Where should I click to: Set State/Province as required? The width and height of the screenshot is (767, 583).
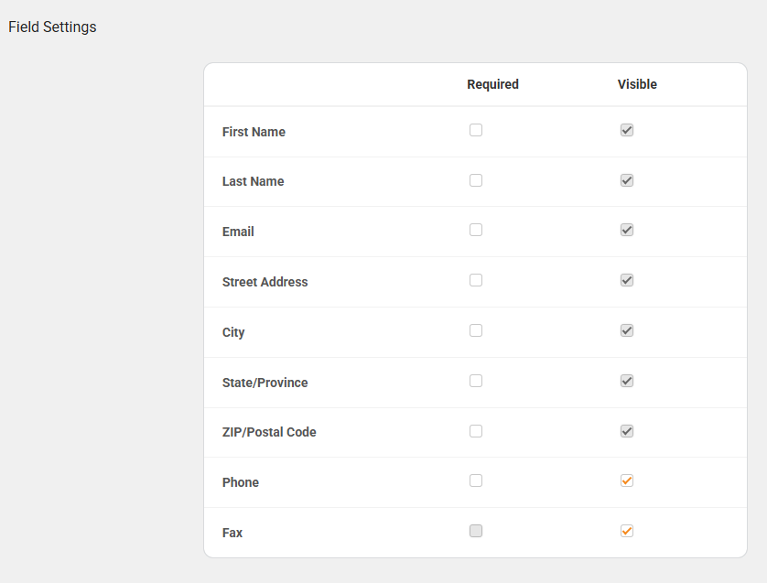coord(476,381)
